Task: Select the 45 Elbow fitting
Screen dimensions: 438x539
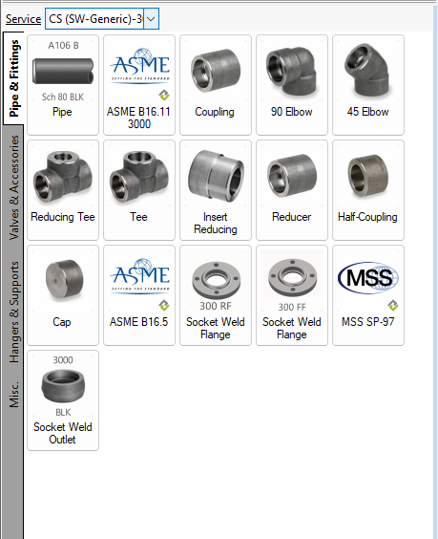Action: [x=368, y=85]
